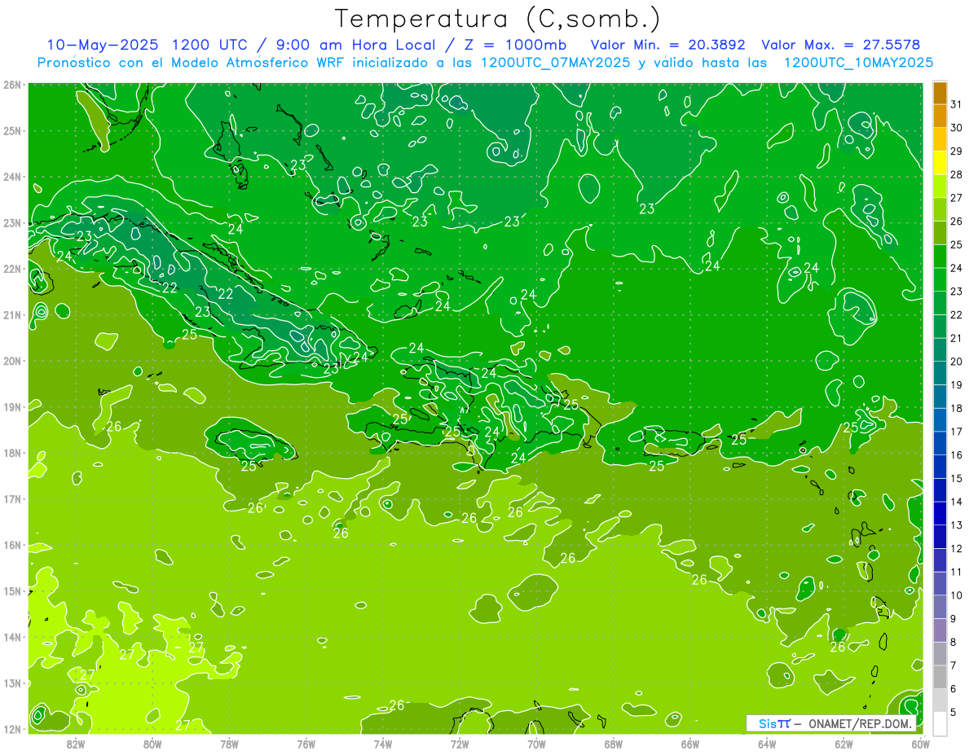This screenshot has width=978, height=755.
Task: Click the colorbar label 30
Action: (957, 128)
